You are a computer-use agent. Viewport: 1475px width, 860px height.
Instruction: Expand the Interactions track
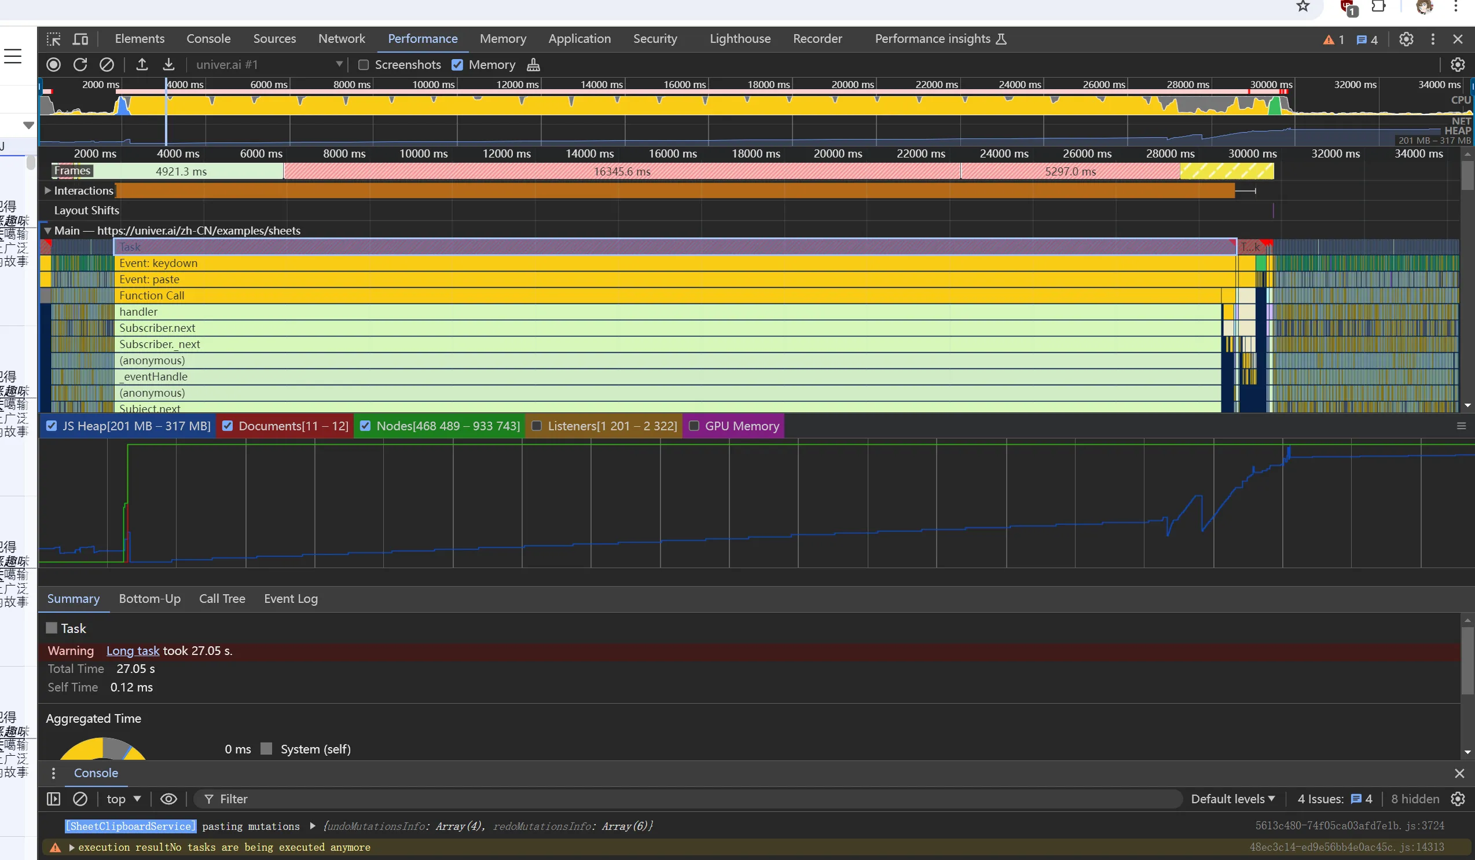point(47,191)
